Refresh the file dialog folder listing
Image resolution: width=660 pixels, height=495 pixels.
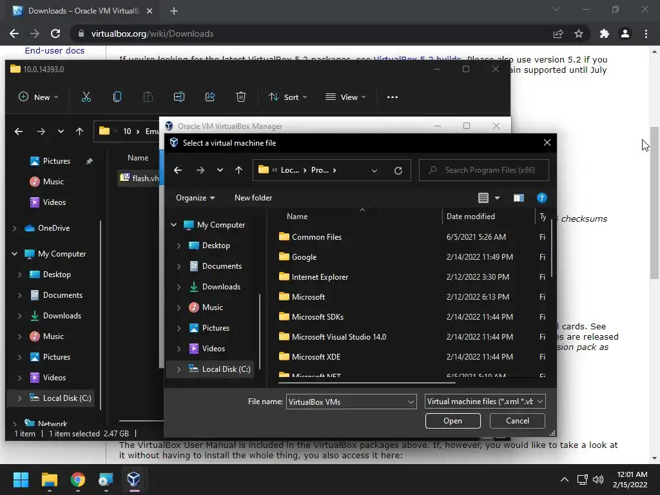pyautogui.click(x=398, y=170)
